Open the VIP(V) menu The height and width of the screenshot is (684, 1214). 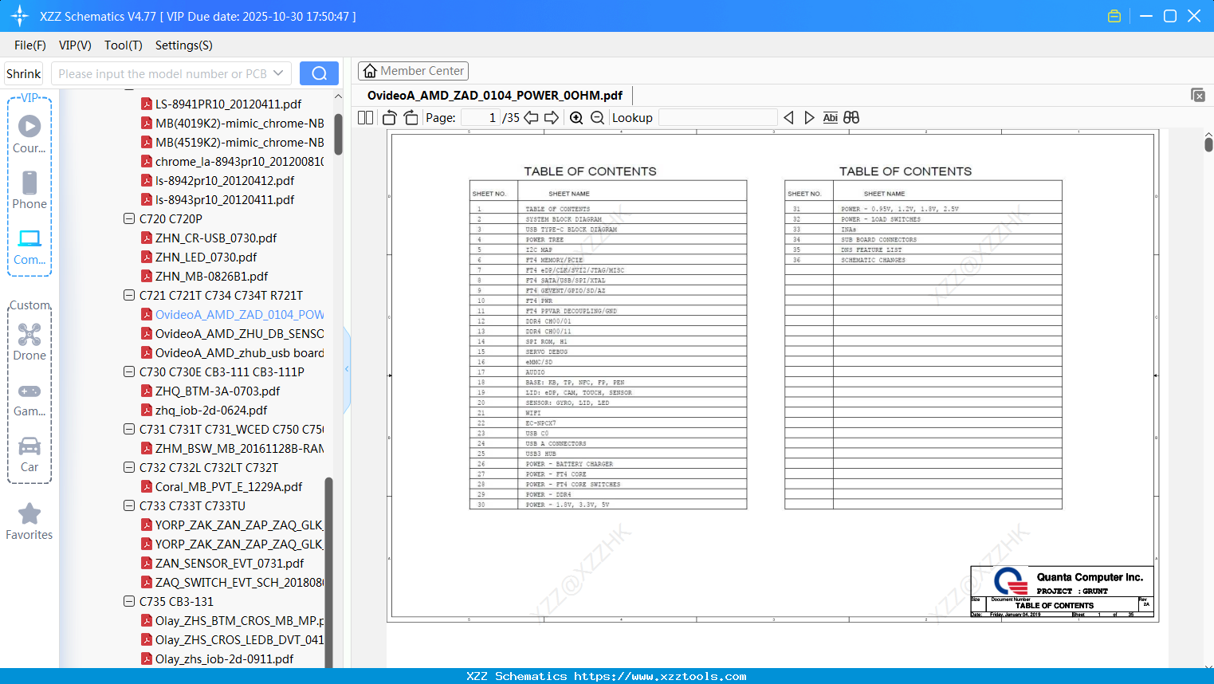(x=75, y=45)
